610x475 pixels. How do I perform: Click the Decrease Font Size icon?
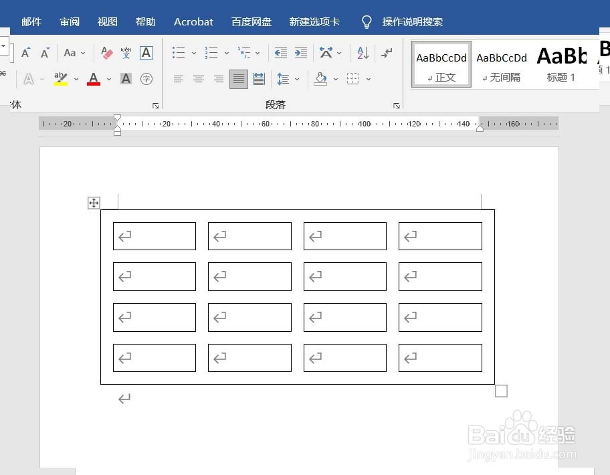tap(45, 53)
